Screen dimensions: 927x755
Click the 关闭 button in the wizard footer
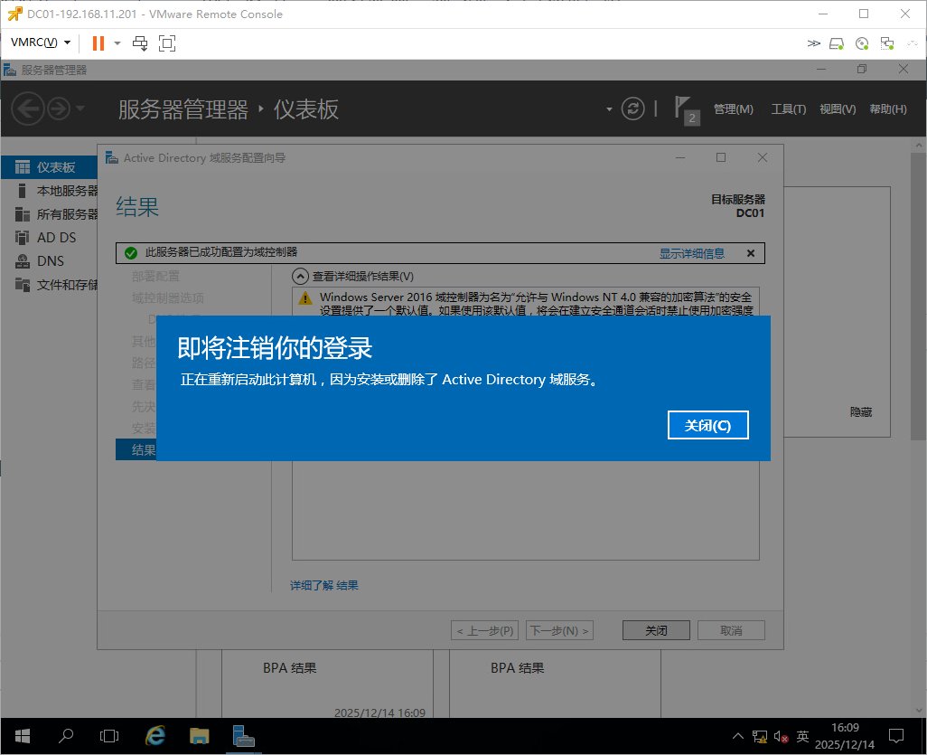point(656,630)
